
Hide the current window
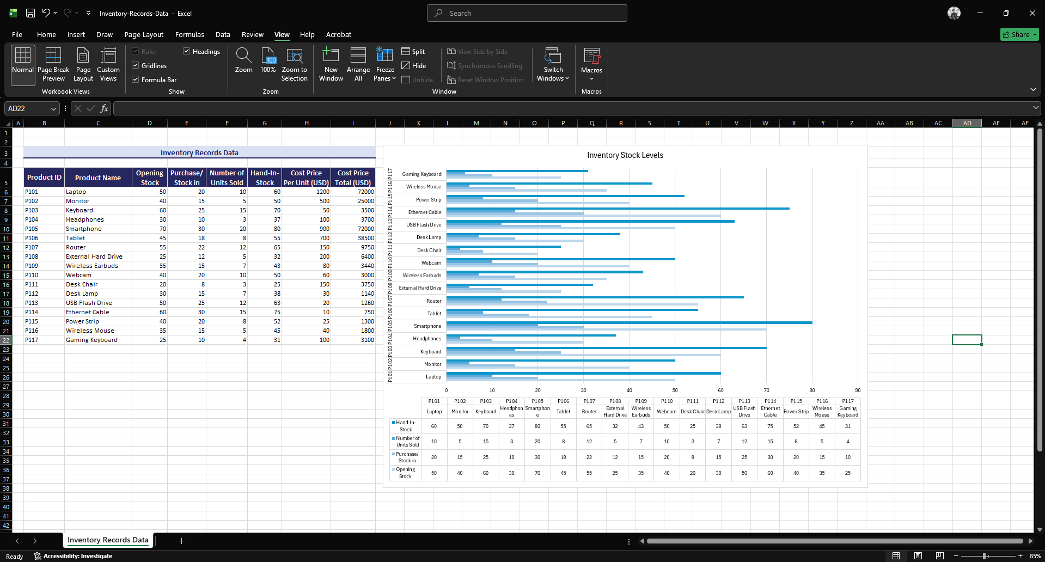[414, 65]
